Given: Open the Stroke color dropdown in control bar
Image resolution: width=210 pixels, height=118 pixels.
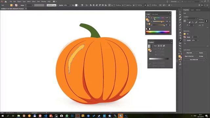Looking at the screenshot, I should point(18,5).
